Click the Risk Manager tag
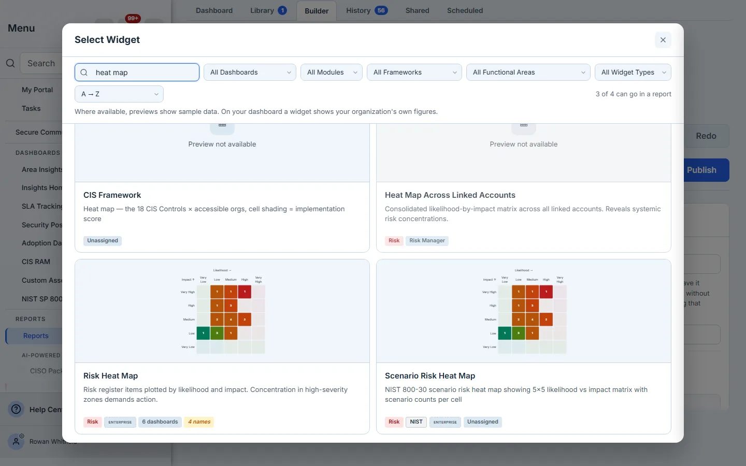This screenshot has width=746, height=466. click(x=427, y=241)
